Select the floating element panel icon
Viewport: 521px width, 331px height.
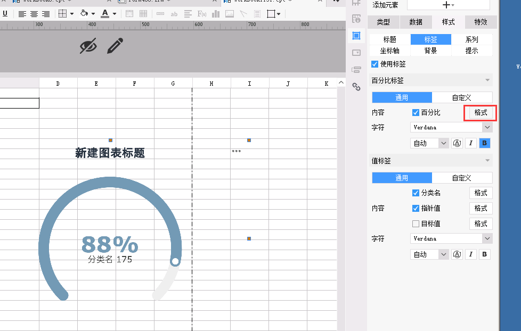click(x=356, y=36)
